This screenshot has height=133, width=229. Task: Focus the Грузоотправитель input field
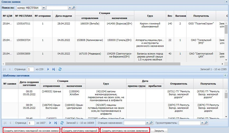pos(190,123)
